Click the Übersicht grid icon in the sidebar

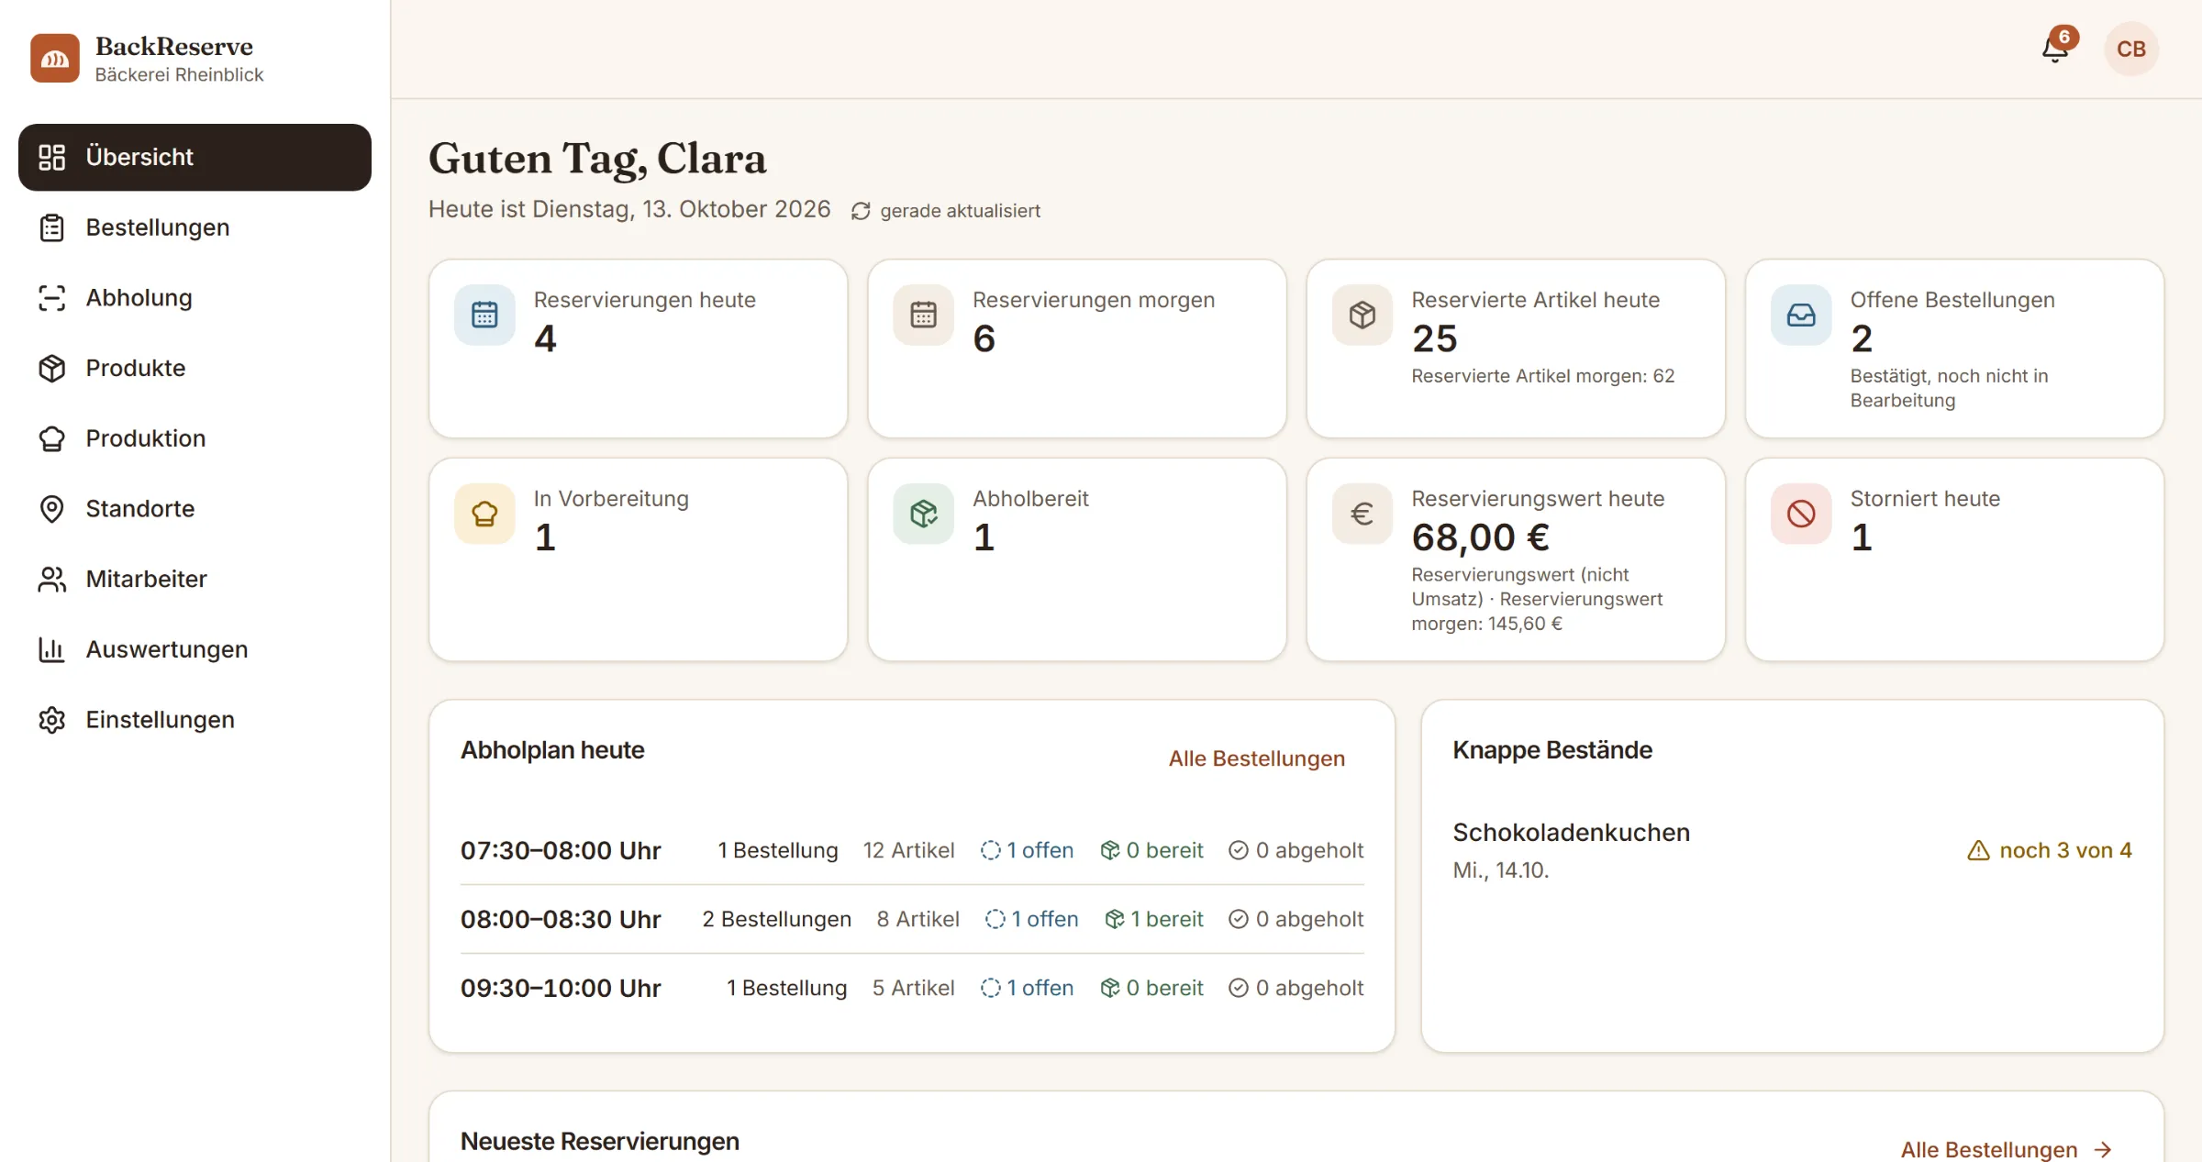tap(52, 157)
